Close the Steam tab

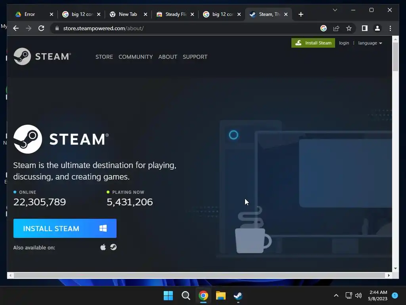pyautogui.click(x=286, y=14)
